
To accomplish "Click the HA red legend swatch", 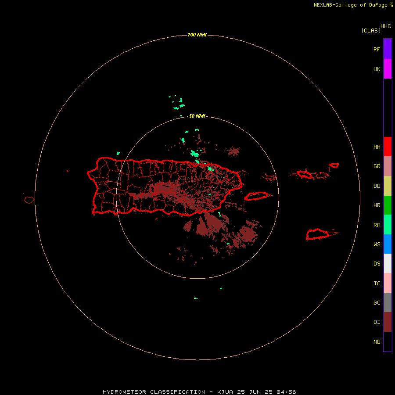I will 388,147.
